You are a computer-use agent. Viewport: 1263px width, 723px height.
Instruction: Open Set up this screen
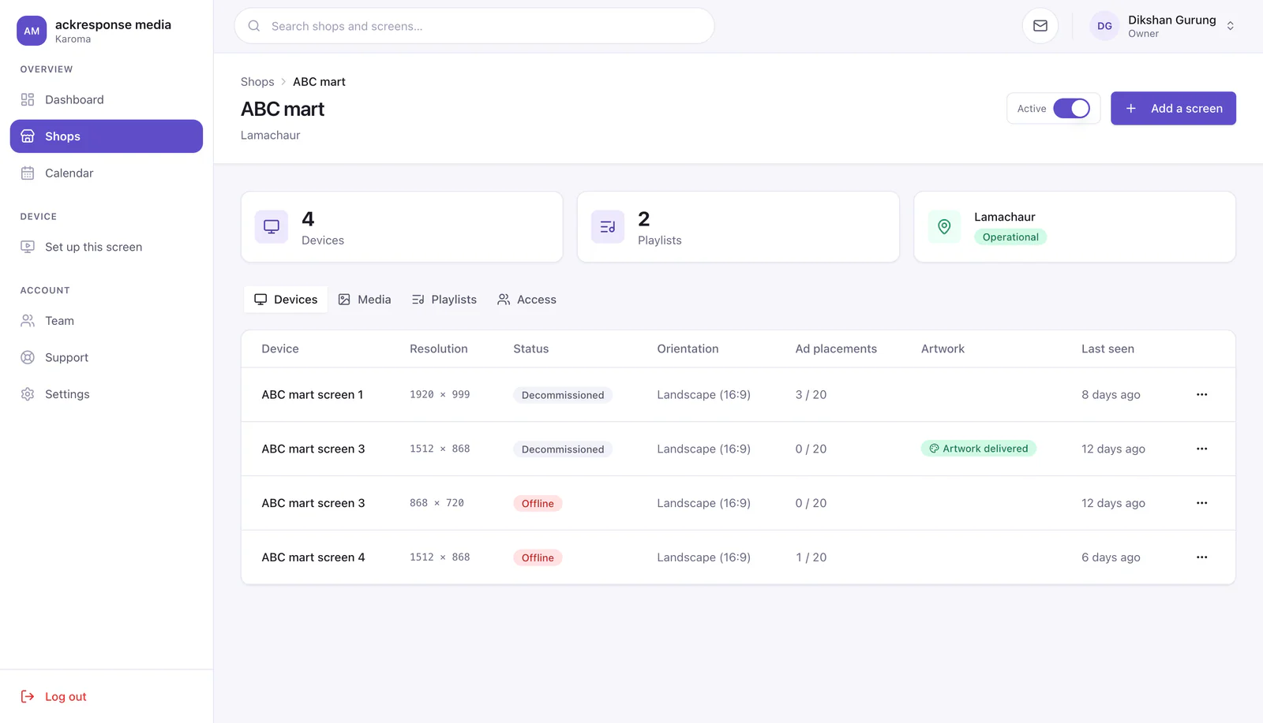tap(107, 247)
